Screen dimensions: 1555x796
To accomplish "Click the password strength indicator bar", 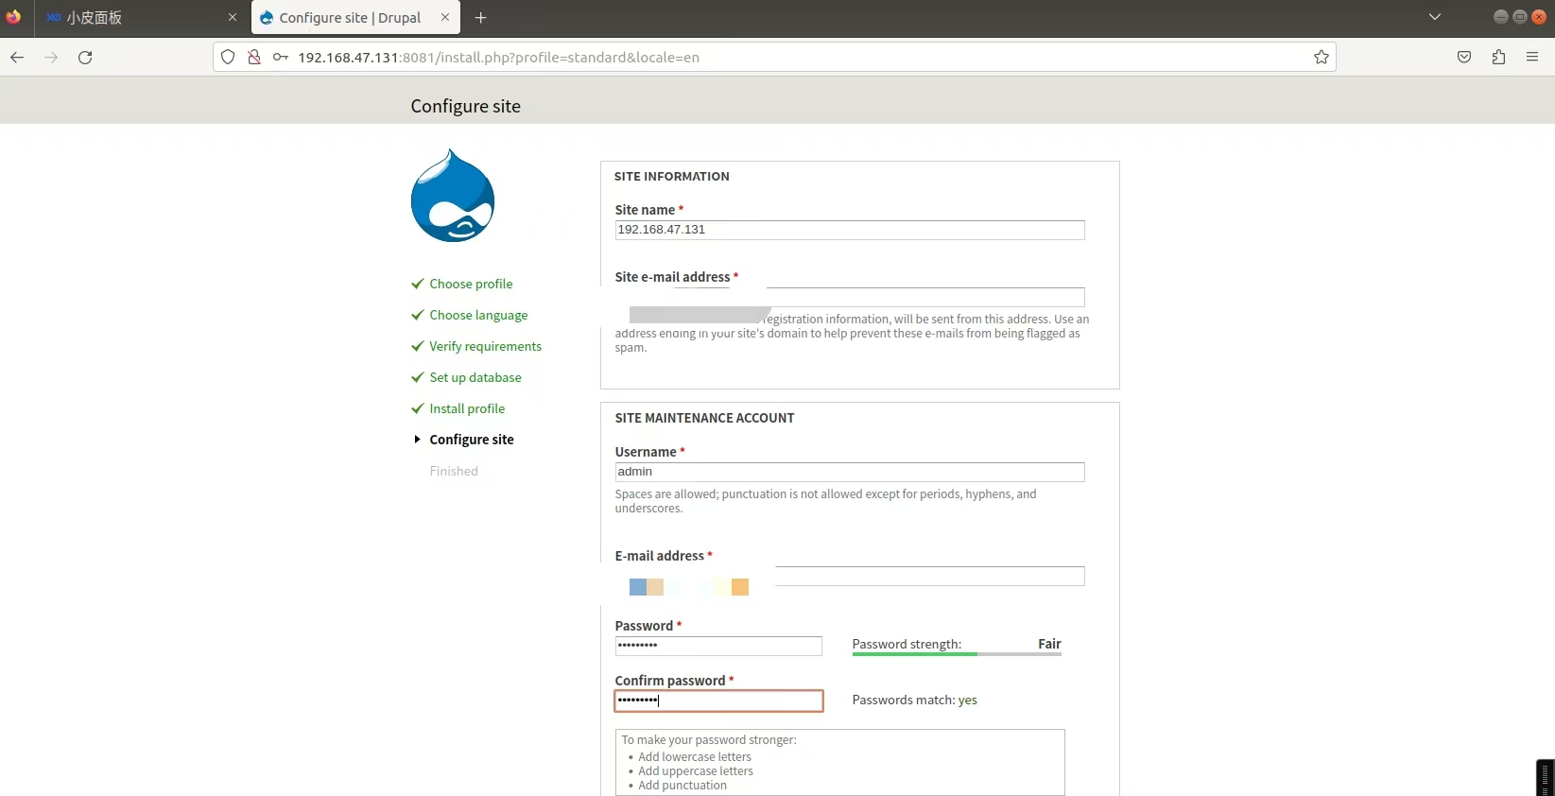I will (x=956, y=654).
